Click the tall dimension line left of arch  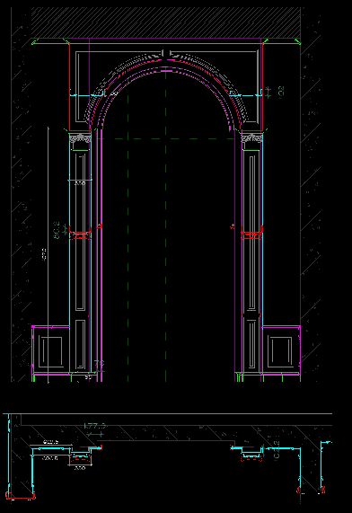(48, 254)
